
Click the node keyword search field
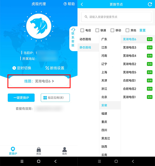[116, 17]
